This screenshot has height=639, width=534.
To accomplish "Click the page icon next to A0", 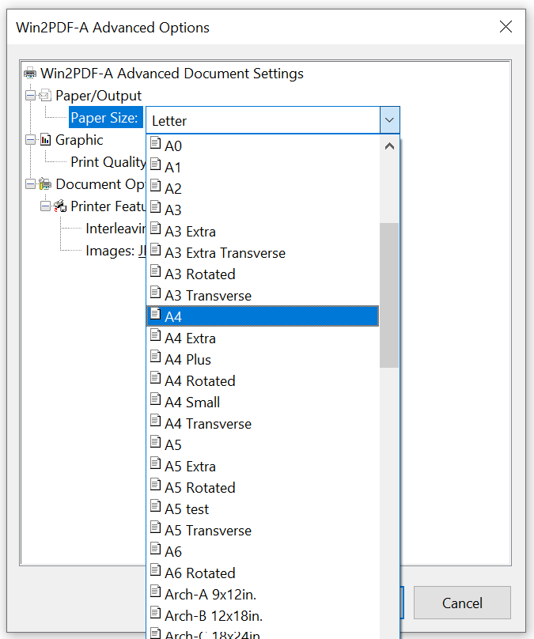I will point(155,142).
